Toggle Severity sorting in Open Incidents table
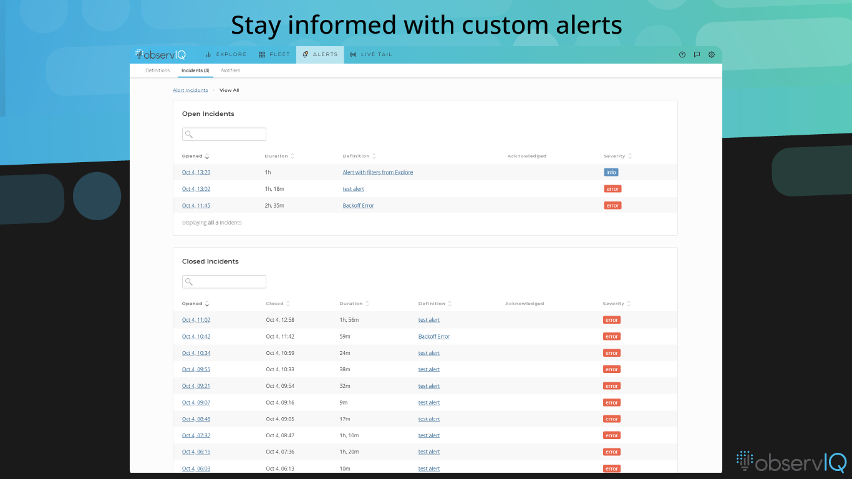 (x=629, y=156)
